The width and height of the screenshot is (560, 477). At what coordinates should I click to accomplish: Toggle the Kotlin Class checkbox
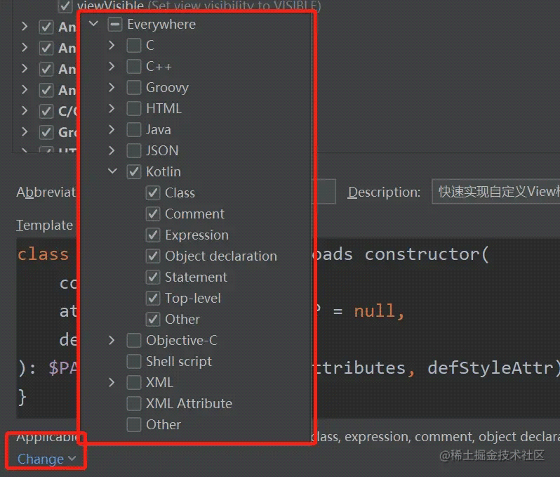tap(152, 192)
